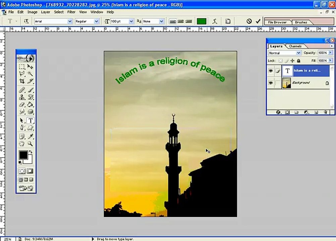Switch to the Channels tab

pyautogui.click(x=295, y=46)
